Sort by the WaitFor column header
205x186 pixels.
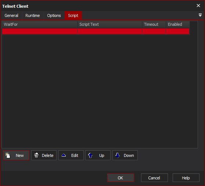coord(40,24)
